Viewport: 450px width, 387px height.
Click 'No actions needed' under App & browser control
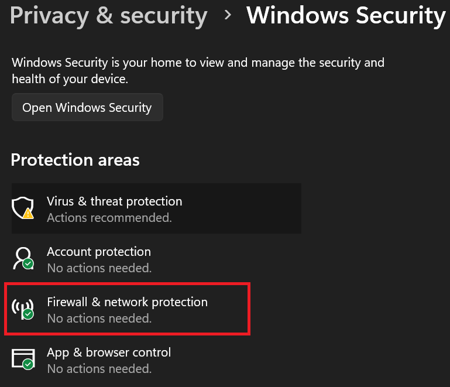click(x=99, y=369)
